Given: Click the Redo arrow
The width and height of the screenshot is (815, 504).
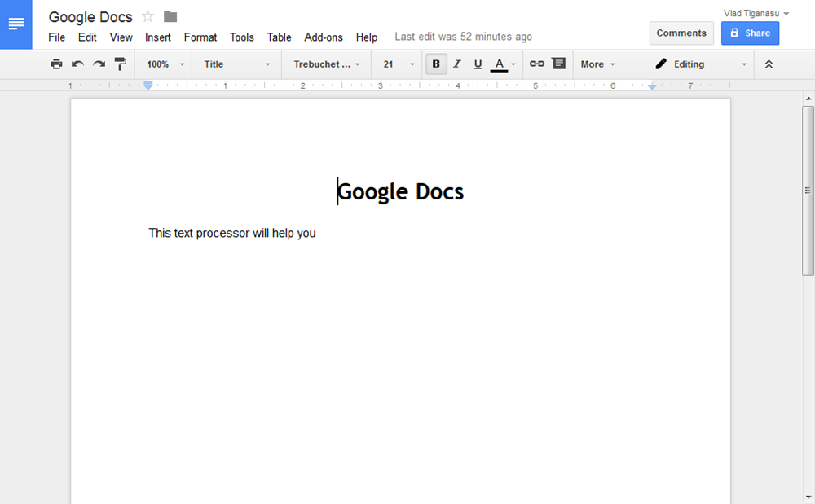Looking at the screenshot, I should tap(99, 64).
